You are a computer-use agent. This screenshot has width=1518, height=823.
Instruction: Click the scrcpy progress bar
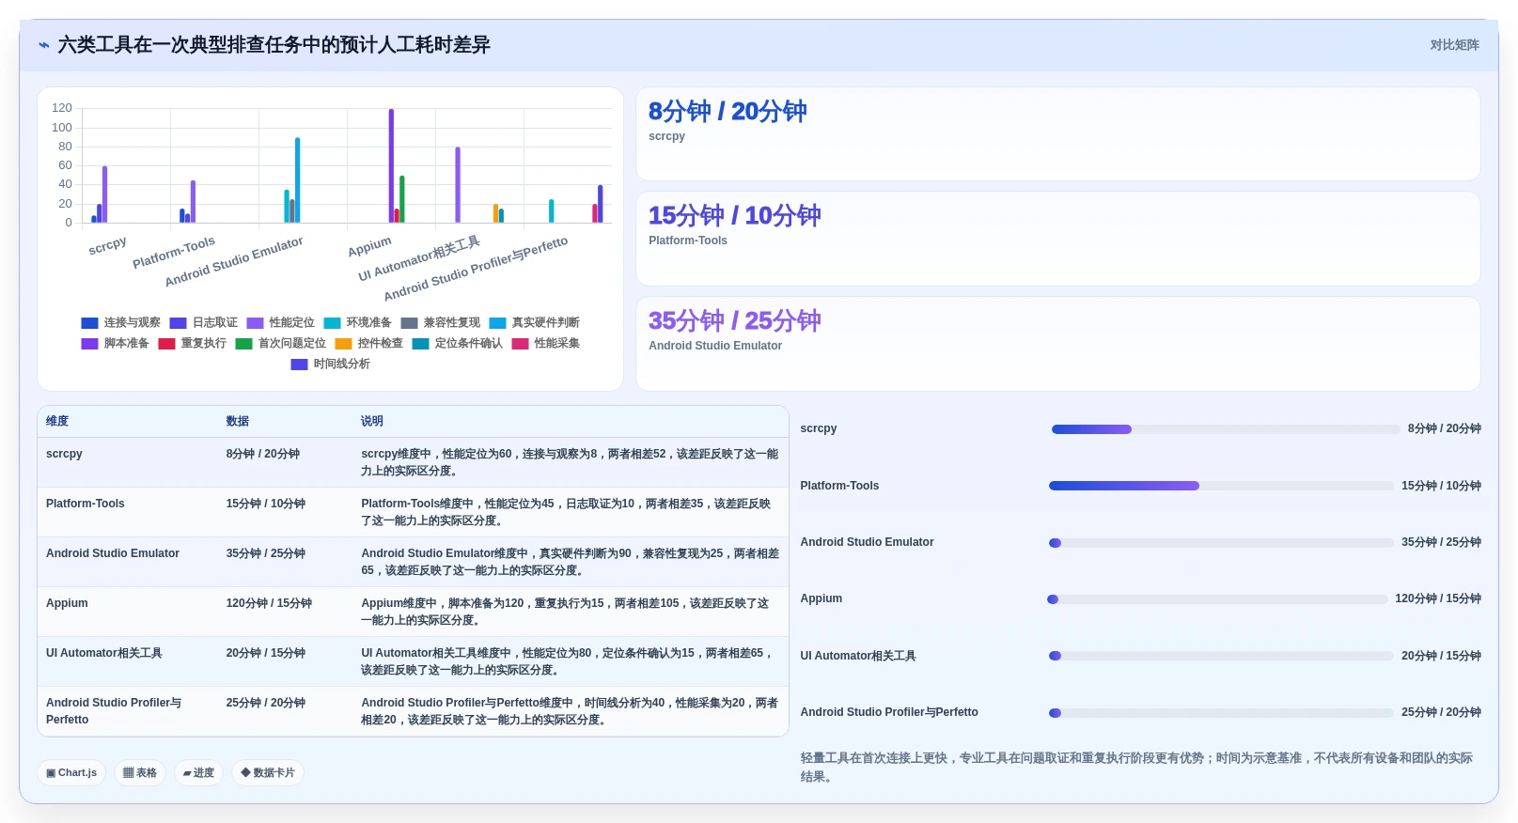click(1226, 429)
